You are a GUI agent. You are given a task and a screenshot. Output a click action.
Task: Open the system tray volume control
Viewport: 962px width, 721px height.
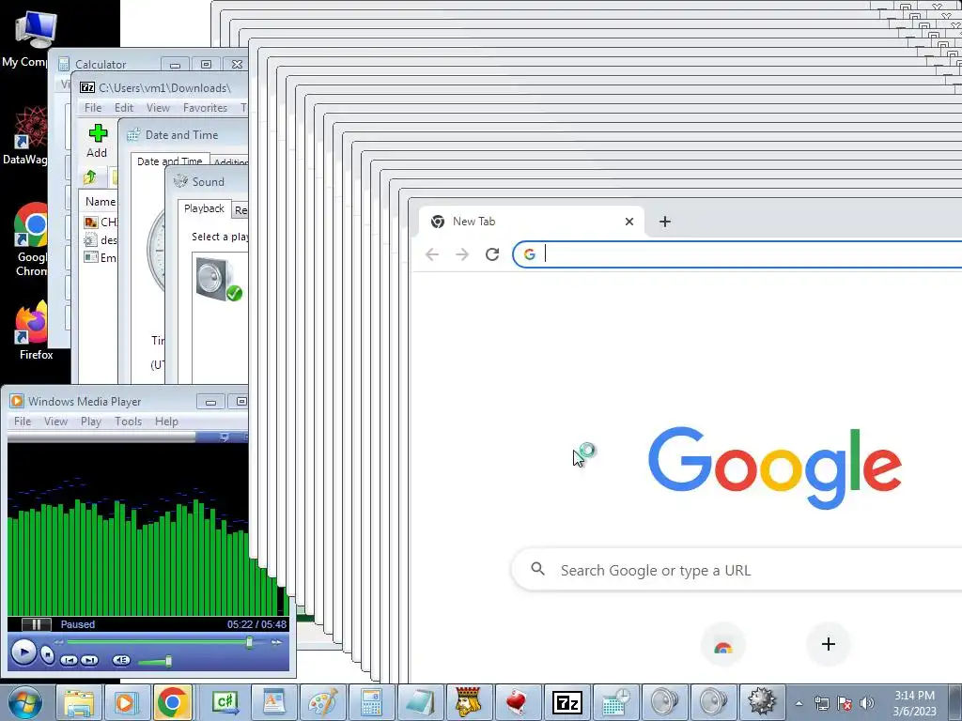tap(867, 703)
